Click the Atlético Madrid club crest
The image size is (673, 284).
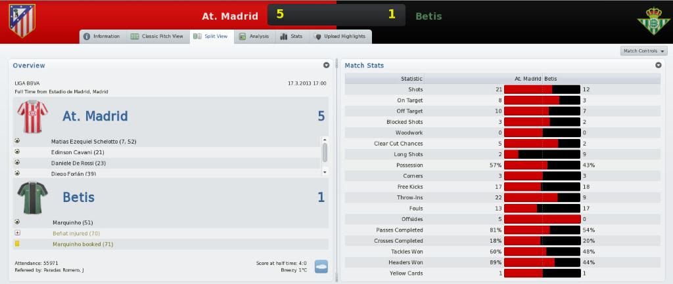click(x=22, y=20)
